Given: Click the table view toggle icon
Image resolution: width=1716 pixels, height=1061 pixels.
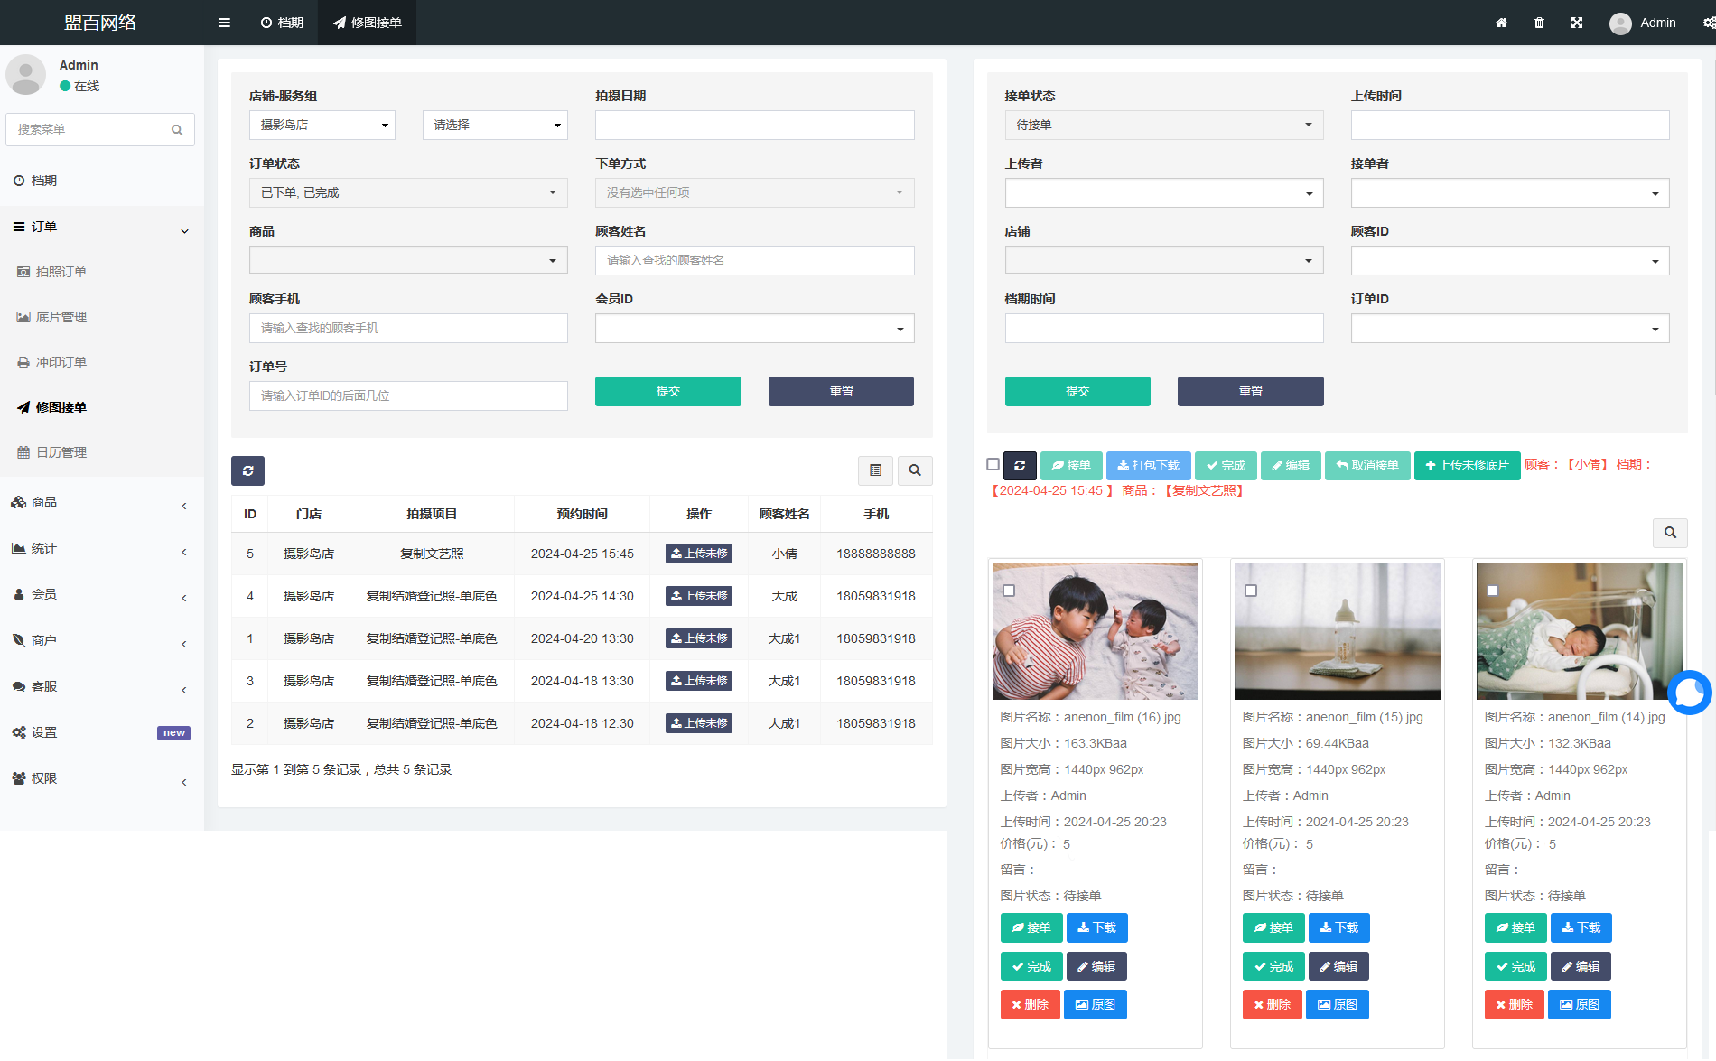Looking at the screenshot, I should tap(875, 470).
